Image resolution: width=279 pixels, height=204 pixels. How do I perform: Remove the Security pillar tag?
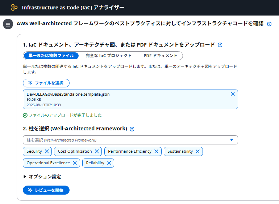tap(47, 151)
